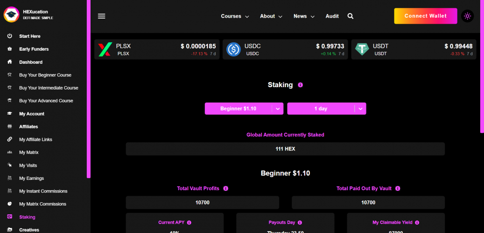Image resolution: width=484 pixels, height=233 pixels.
Task: Click the search magnifier icon
Action: coord(351,16)
